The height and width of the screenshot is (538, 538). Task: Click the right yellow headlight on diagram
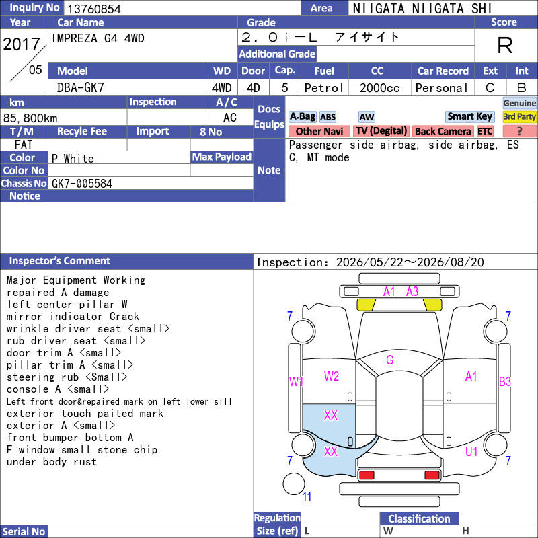pyautogui.click(x=432, y=305)
